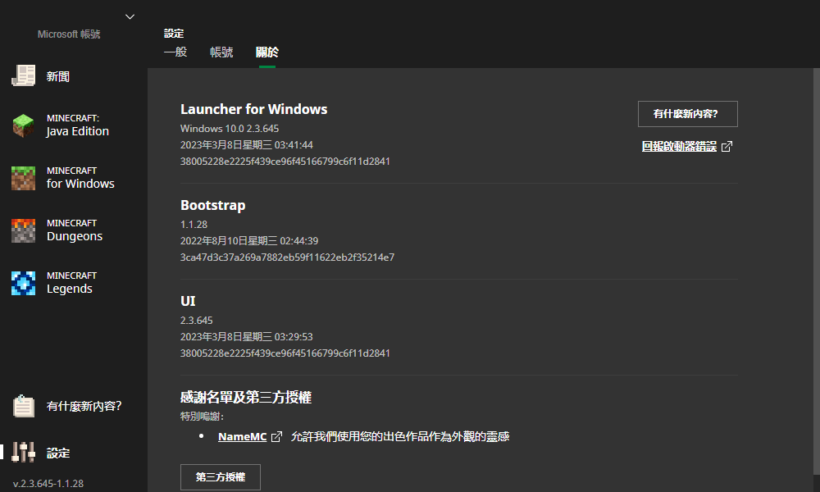
Task: Click Windows 10.0 2.3.645 version line
Action: point(230,129)
